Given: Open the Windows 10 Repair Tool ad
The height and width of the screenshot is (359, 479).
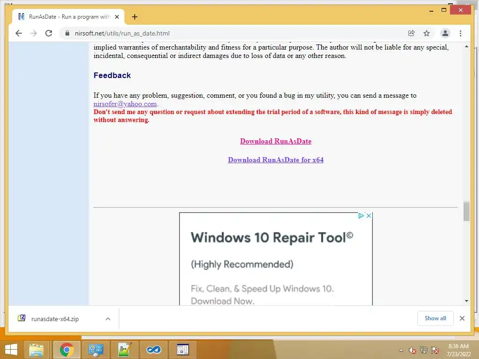Looking at the screenshot, I should [x=276, y=259].
